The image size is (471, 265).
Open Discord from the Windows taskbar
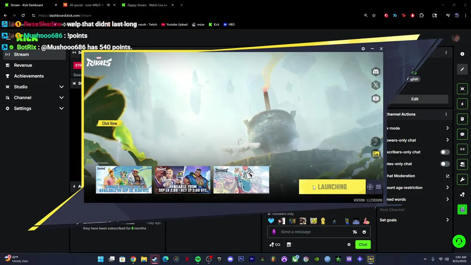(230, 259)
